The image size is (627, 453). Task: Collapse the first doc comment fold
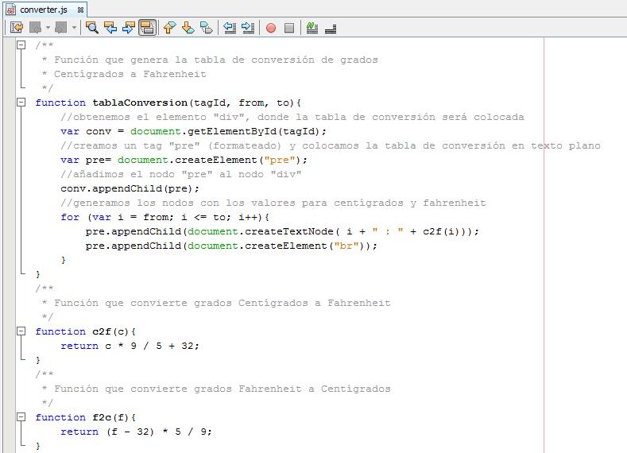pos(21,45)
